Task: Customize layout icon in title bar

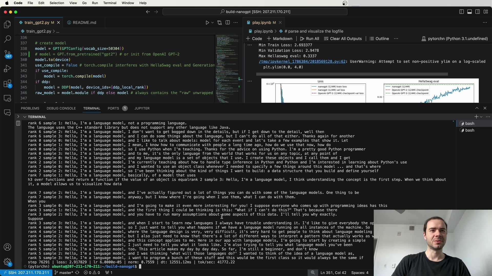Action: click(x=486, y=12)
